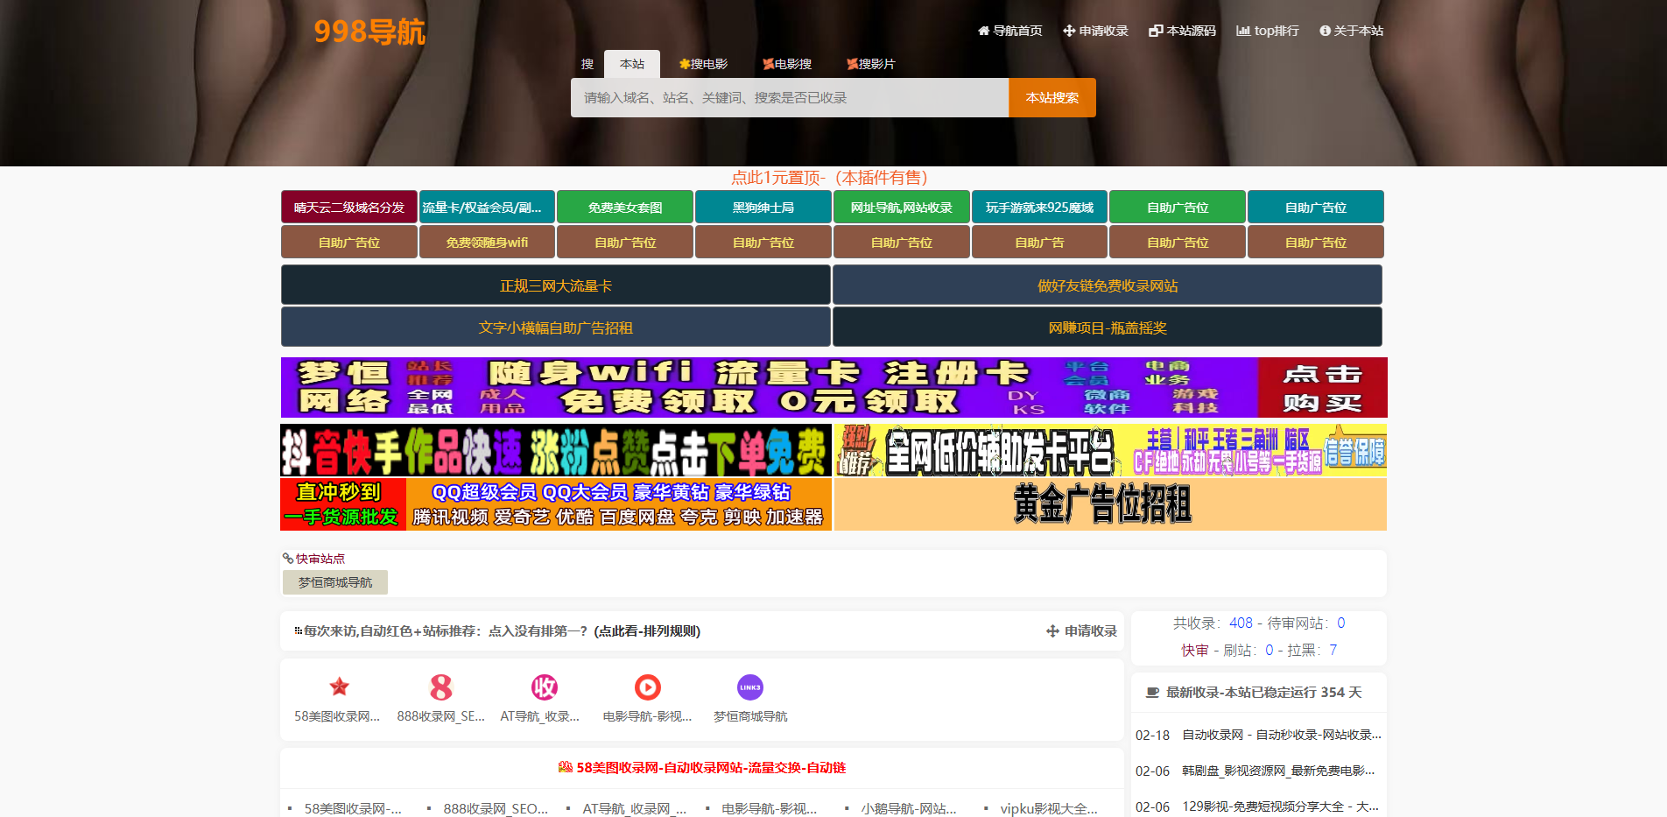Click the pink 收 icon for AT导航

point(544,687)
